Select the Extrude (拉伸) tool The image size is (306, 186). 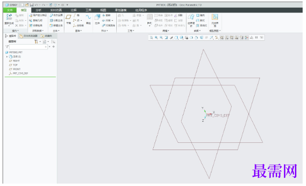97,19
